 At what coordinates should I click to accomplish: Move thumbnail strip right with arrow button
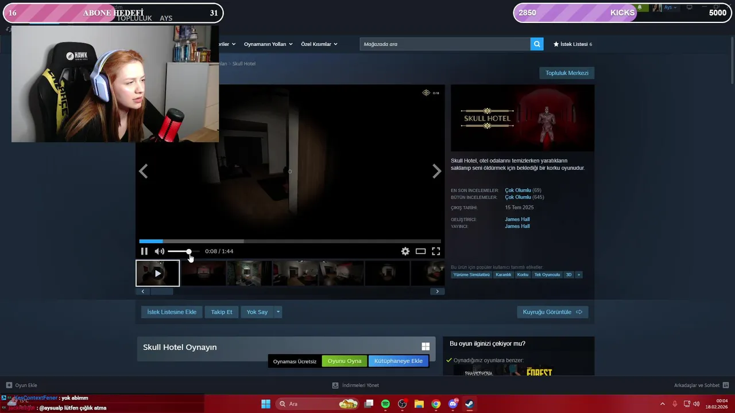(437, 291)
